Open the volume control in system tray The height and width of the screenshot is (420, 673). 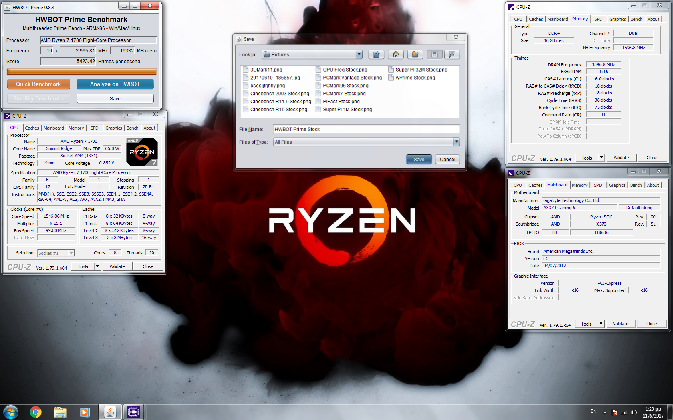click(633, 412)
